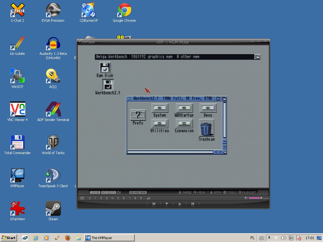This screenshot has width=323, height=242.
Task: Click the channel swap arrows icon
Action: point(82,198)
